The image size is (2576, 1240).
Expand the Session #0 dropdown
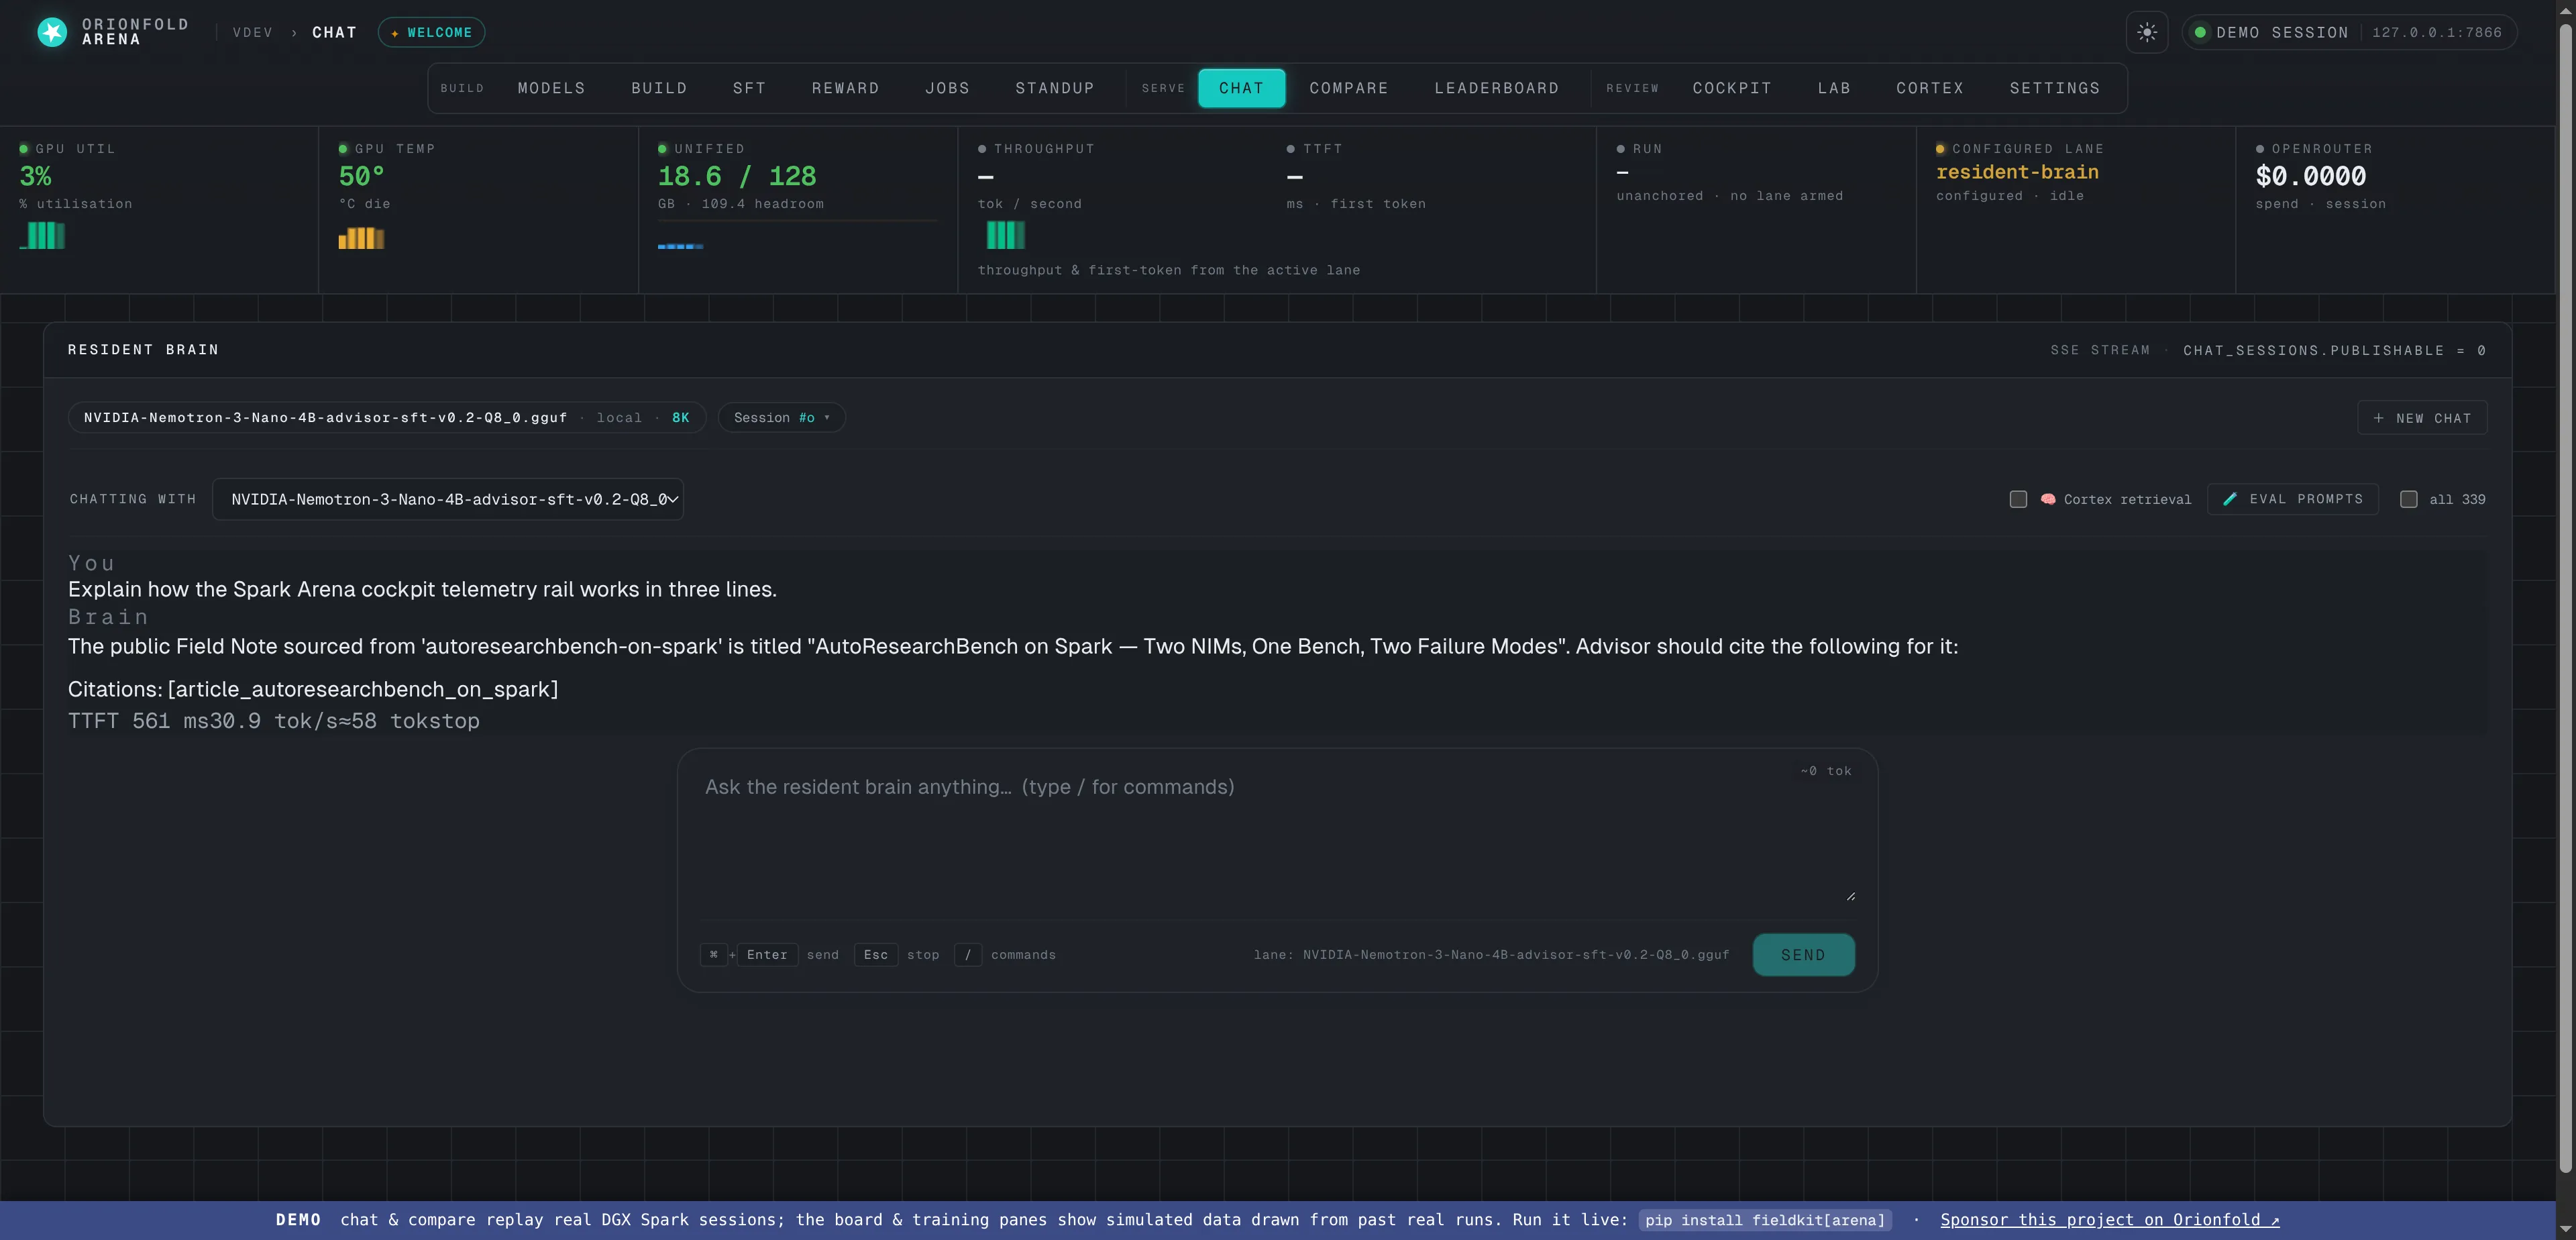(x=782, y=418)
